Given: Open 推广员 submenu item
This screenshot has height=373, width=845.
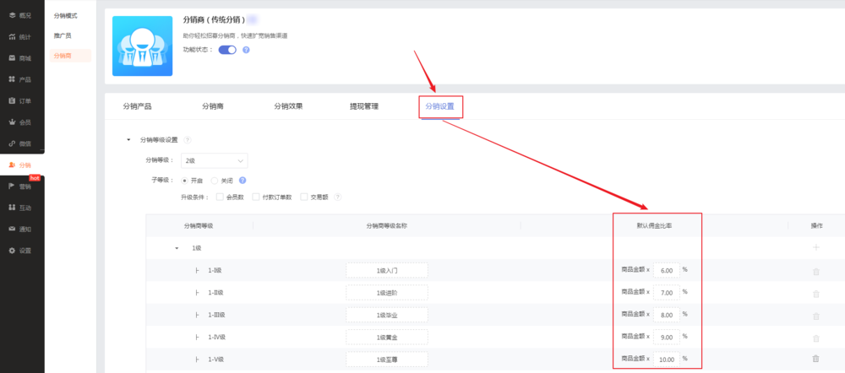Looking at the screenshot, I should click(63, 35).
